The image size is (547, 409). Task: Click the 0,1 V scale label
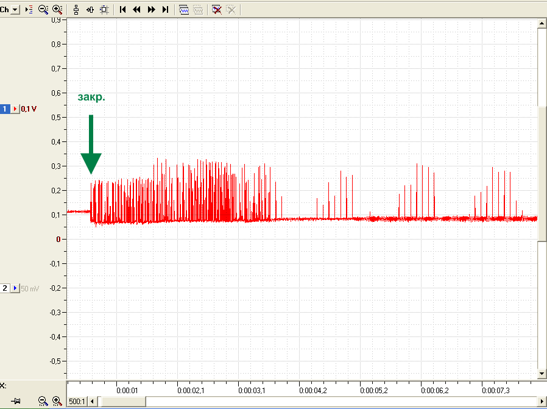coord(29,109)
